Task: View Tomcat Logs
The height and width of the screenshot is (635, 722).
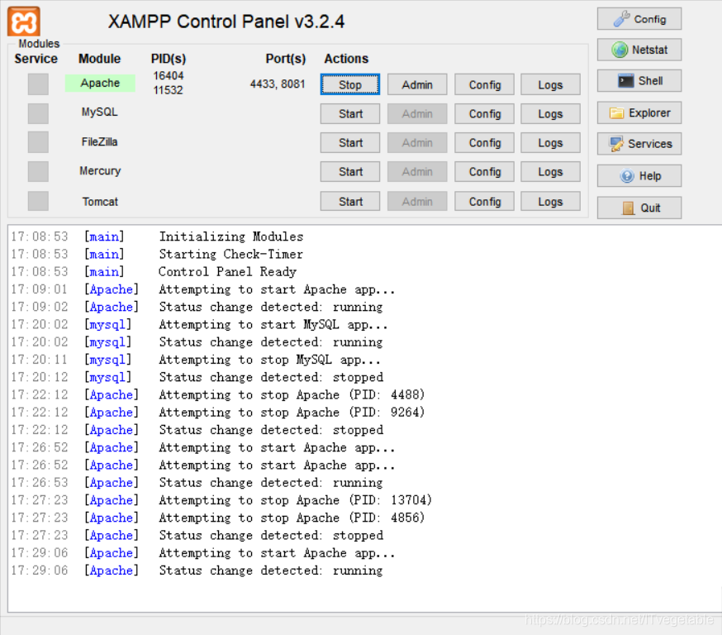Action: pos(550,202)
